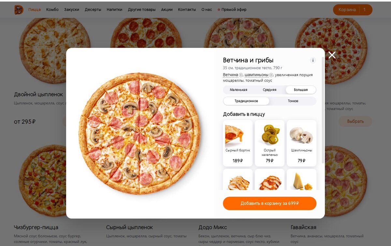
Task: Click the dialog's vertical scrollbar
Action: [x=323, y=111]
